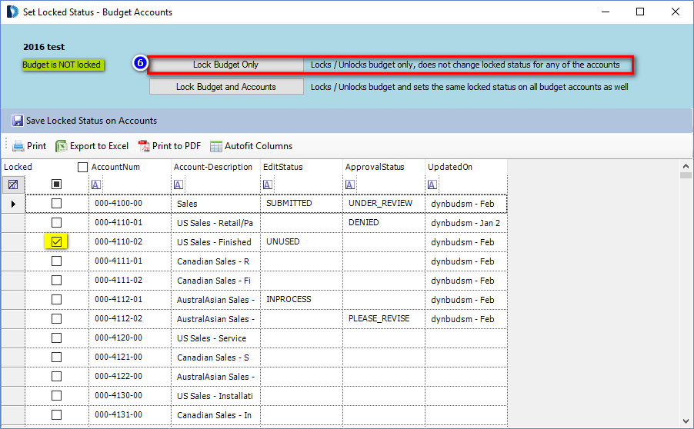Toggle Locked checkbox for account 000-4122-00

[56, 377]
